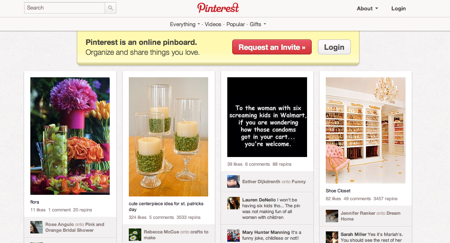This screenshot has width=450, height=243.
Task: Click Rebecca McCue's daisy avatar
Action: coord(135,235)
